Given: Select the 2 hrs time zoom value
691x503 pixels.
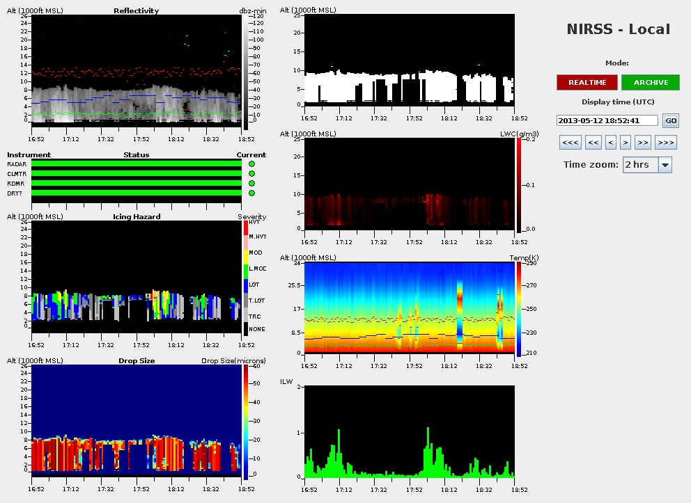Looking at the screenshot, I should (639, 165).
